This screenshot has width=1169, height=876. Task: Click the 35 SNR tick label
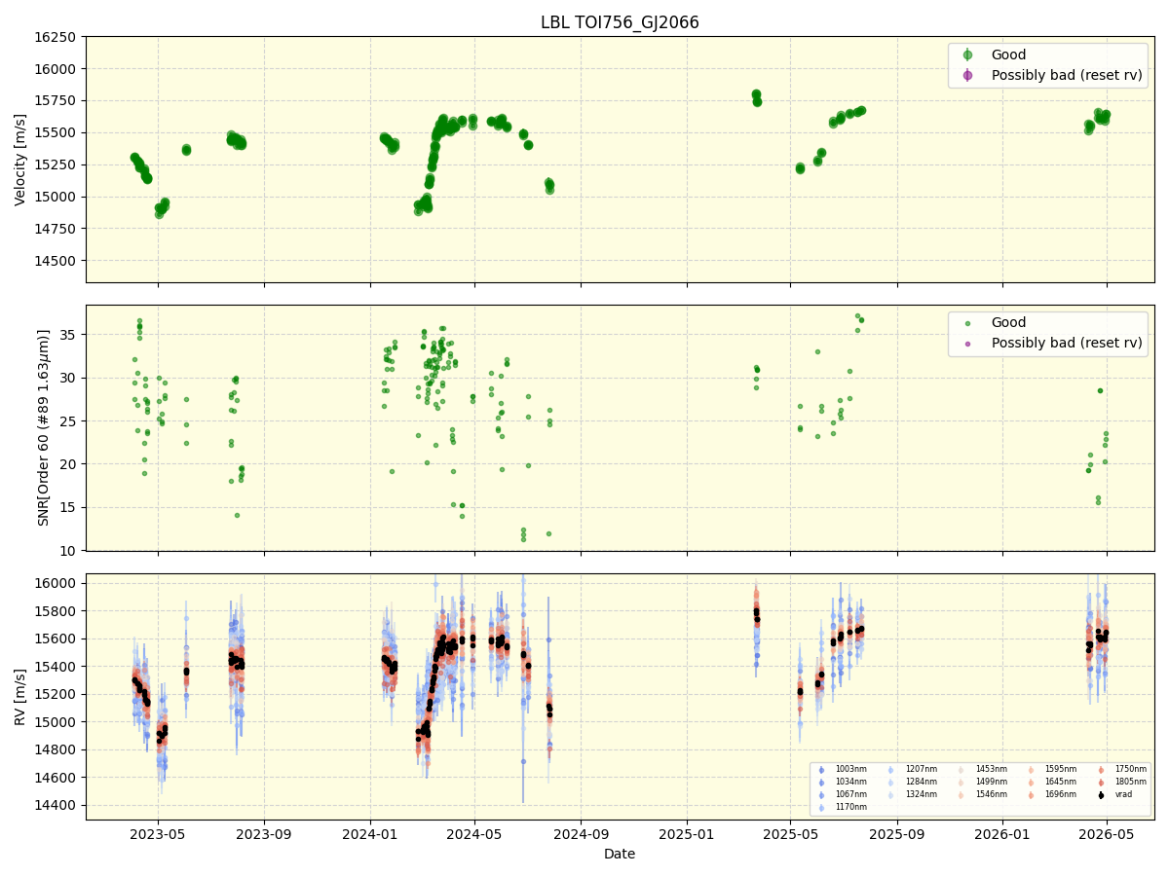(x=68, y=335)
